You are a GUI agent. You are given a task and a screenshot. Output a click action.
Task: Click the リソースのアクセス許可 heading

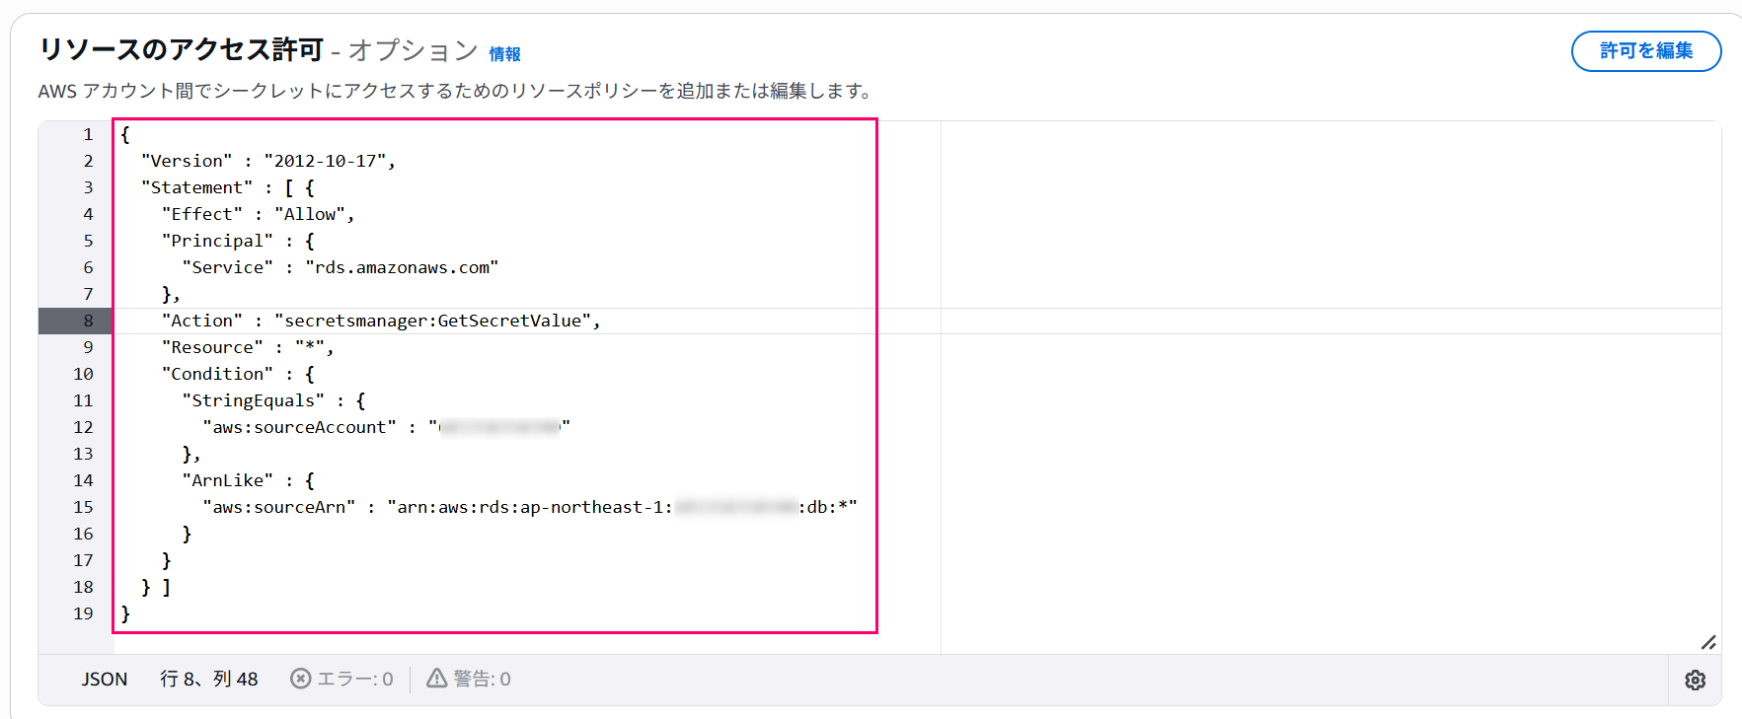[182, 49]
